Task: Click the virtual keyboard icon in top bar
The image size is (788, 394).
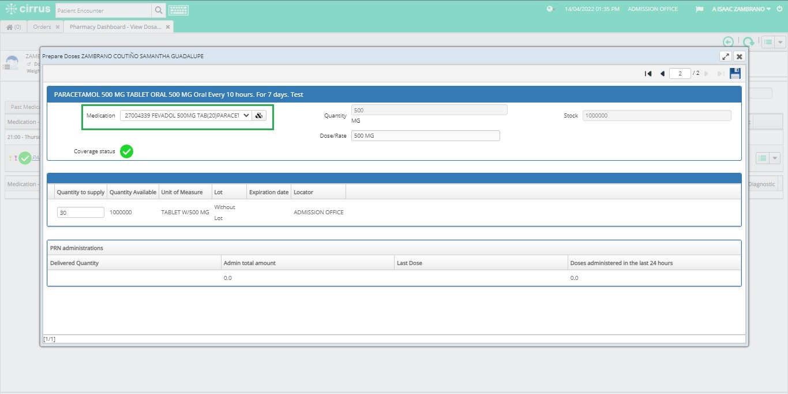Action: [178, 9]
